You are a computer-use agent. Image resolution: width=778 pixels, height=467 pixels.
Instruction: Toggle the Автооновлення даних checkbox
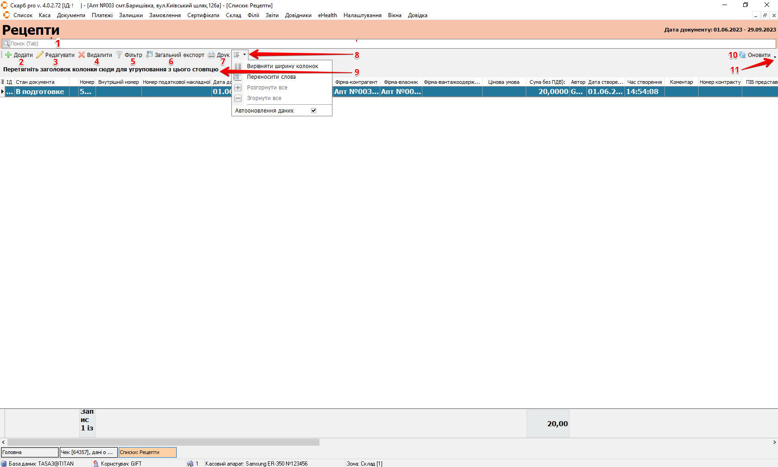click(x=313, y=111)
